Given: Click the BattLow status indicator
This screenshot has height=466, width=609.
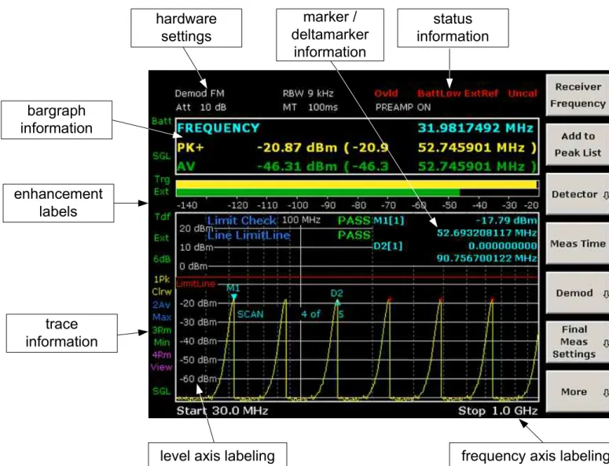Looking at the screenshot, I should coord(439,94).
